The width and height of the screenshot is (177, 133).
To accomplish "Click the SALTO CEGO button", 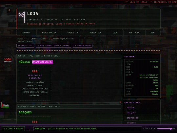I will 25,46.
